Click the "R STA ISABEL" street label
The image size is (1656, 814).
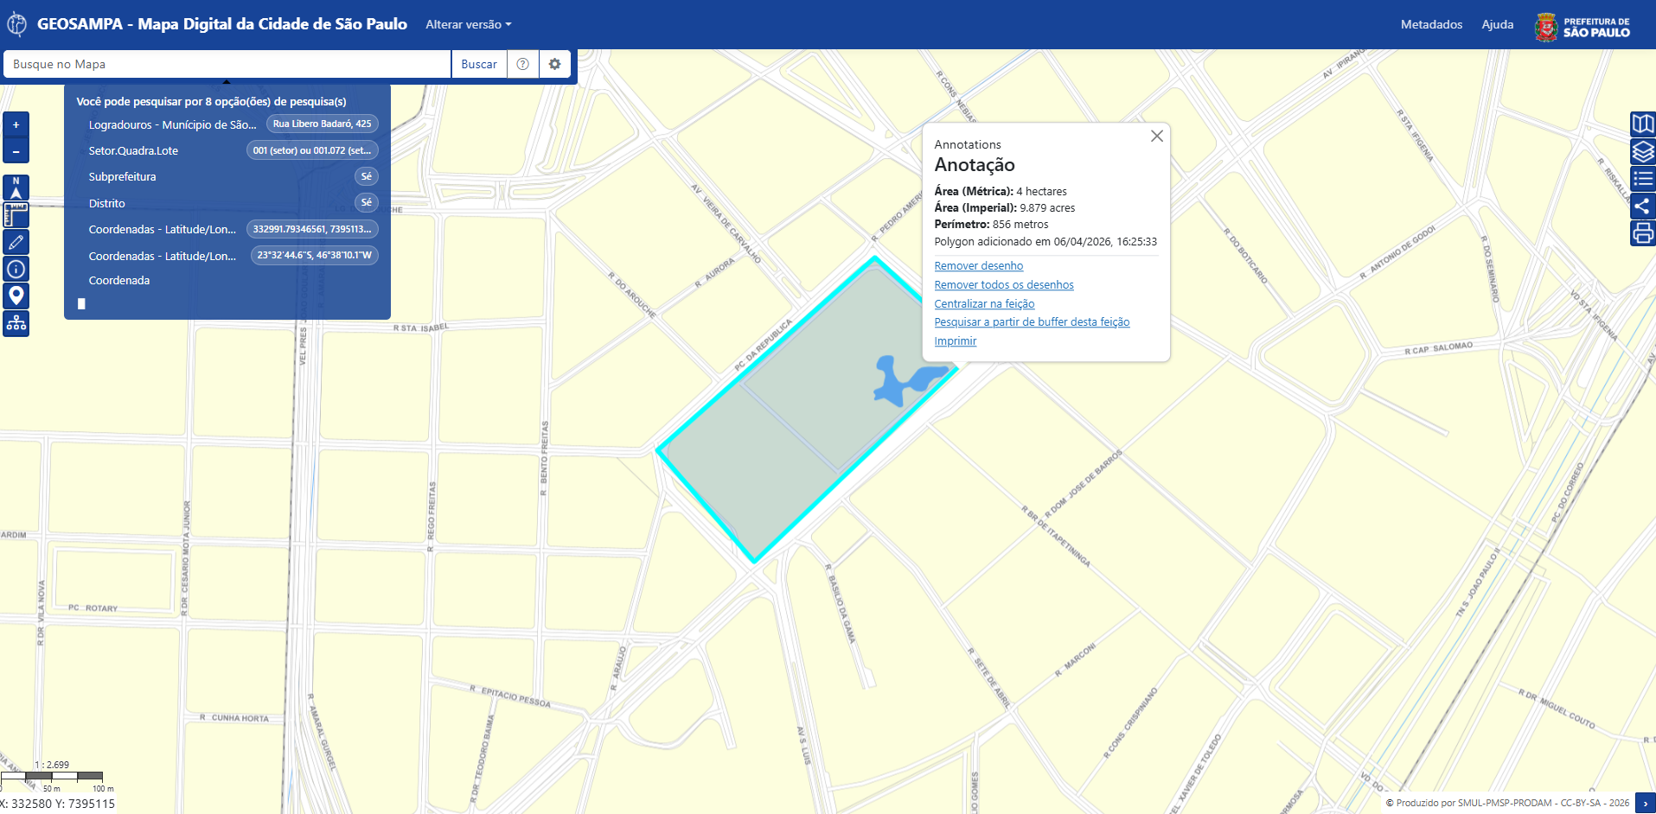pyautogui.click(x=421, y=328)
